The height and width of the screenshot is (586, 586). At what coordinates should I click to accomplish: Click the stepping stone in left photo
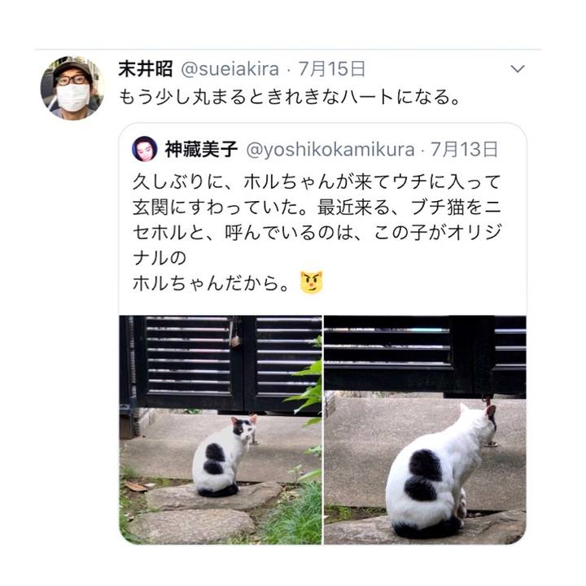coord(213,496)
